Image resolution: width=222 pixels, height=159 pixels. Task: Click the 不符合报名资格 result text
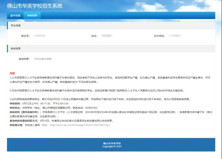click(43, 59)
